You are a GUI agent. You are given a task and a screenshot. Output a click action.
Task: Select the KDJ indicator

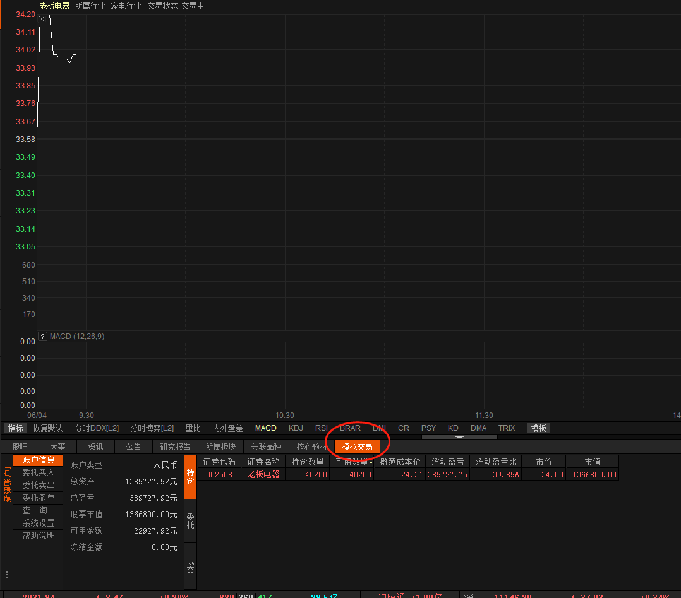(x=296, y=428)
